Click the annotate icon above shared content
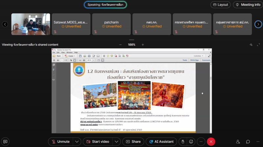 [251, 45]
